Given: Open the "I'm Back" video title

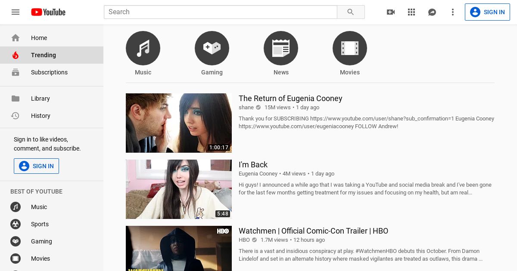Looking at the screenshot, I should pos(253,165).
